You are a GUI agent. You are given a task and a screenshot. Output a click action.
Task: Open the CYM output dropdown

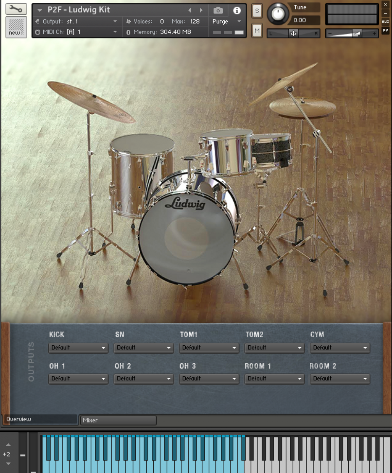click(340, 348)
